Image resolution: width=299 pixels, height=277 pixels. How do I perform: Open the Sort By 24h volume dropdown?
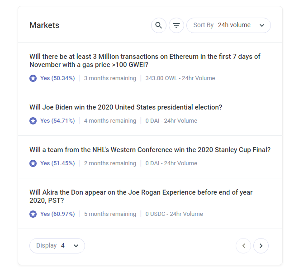coord(228,25)
